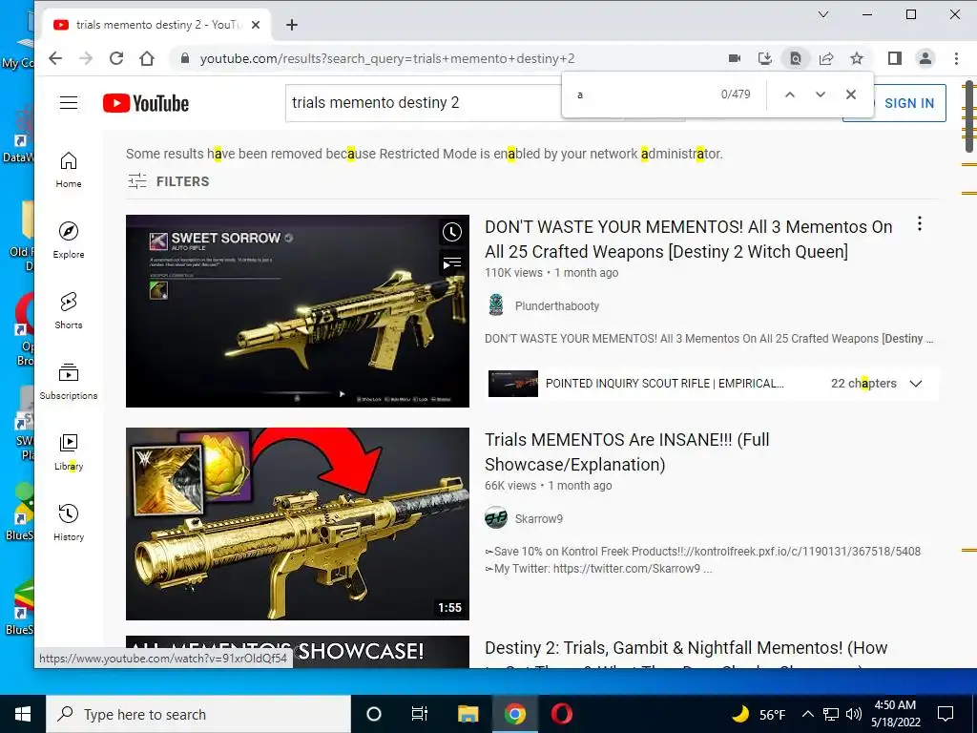Open Cortana from the taskbar
Screen dimensions: 977x733
point(373,714)
